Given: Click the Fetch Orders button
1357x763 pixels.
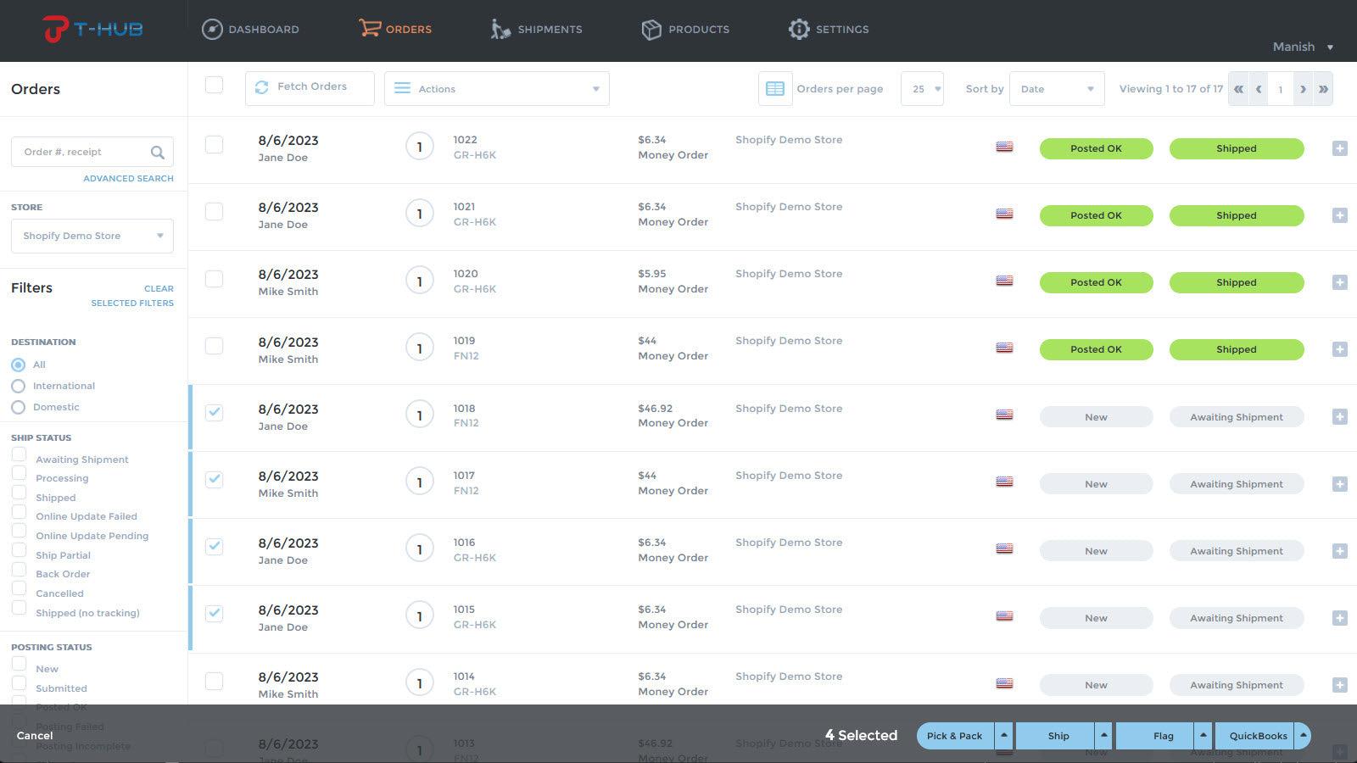Looking at the screenshot, I should 309,86.
